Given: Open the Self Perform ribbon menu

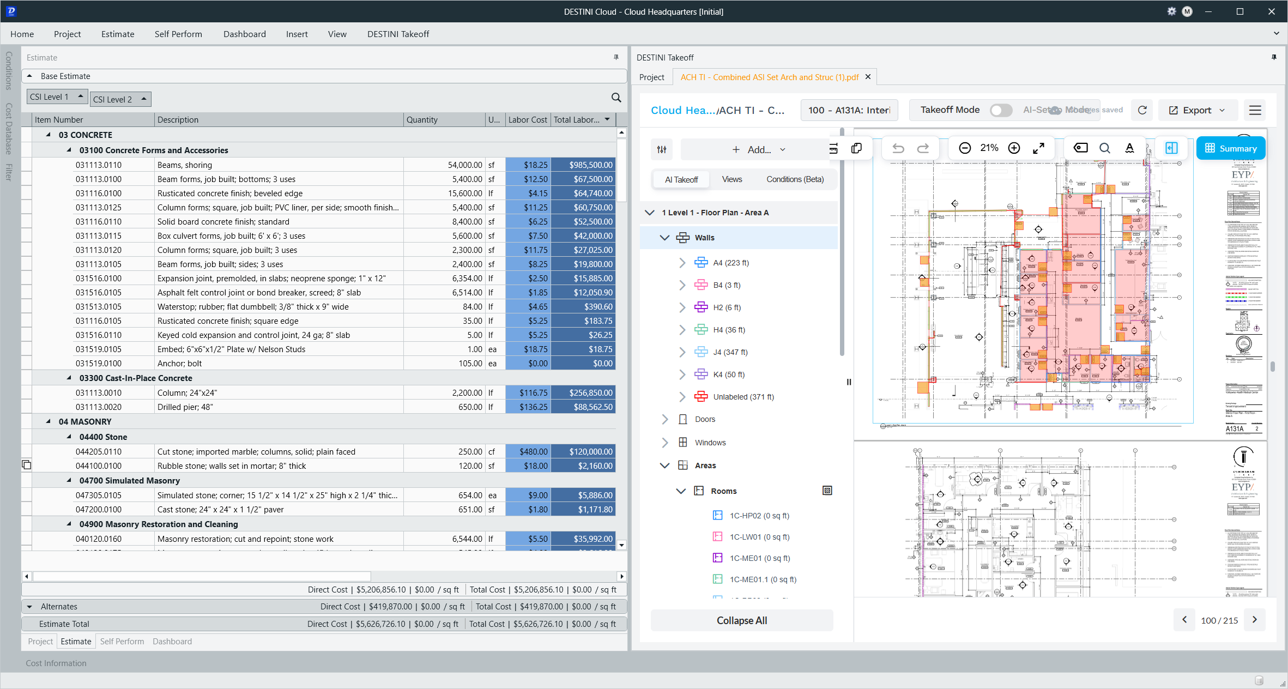Looking at the screenshot, I should (x=178, y=34).
